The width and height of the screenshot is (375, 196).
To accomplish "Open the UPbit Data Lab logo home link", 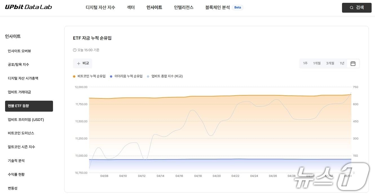I will coord(28,7).
